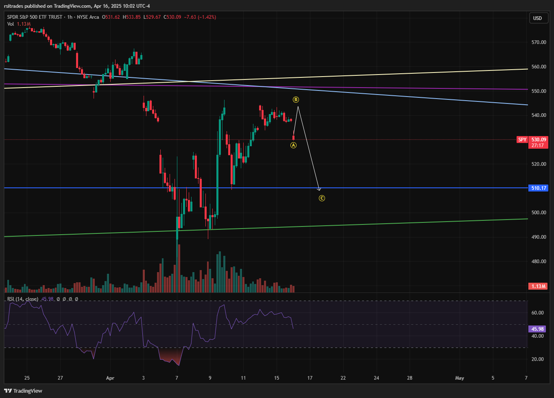554x398 pixels.
Task: Open the USD currency selector
Action: 538,18
